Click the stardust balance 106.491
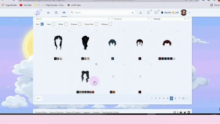Image resolution: width=220 pixels, height=124 pixels. tap(166, 13)
